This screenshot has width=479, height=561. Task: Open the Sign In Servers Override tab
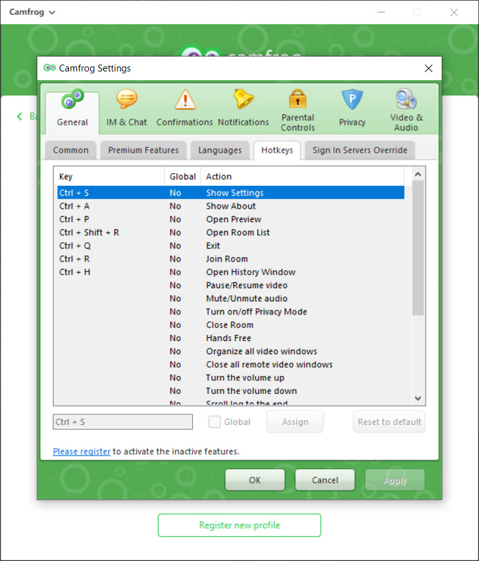click(x=360, y=150)
